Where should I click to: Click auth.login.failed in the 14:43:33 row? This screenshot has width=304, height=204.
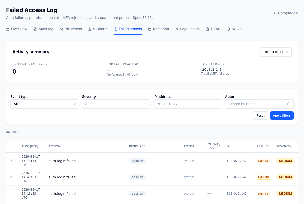(x=62, y=177)
